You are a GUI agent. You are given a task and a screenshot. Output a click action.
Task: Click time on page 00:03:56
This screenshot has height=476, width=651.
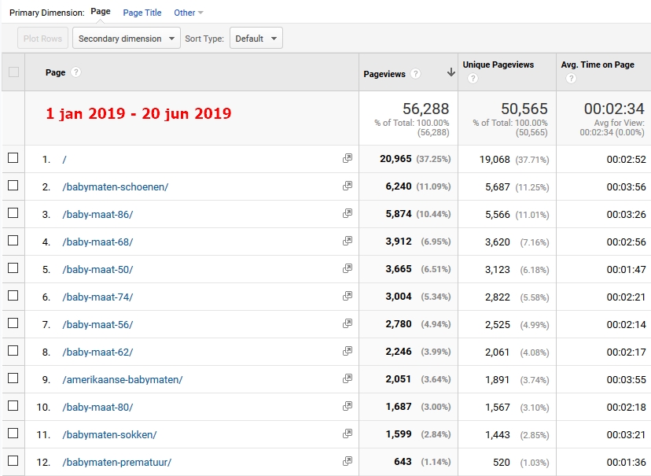coord(626,187)
